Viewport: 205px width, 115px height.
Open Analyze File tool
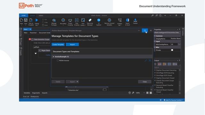coord(119,22)
